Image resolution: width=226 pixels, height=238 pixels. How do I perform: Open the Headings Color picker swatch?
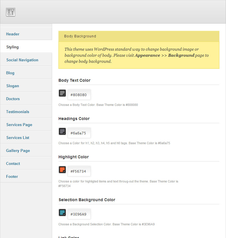click(x=62, y=132)
